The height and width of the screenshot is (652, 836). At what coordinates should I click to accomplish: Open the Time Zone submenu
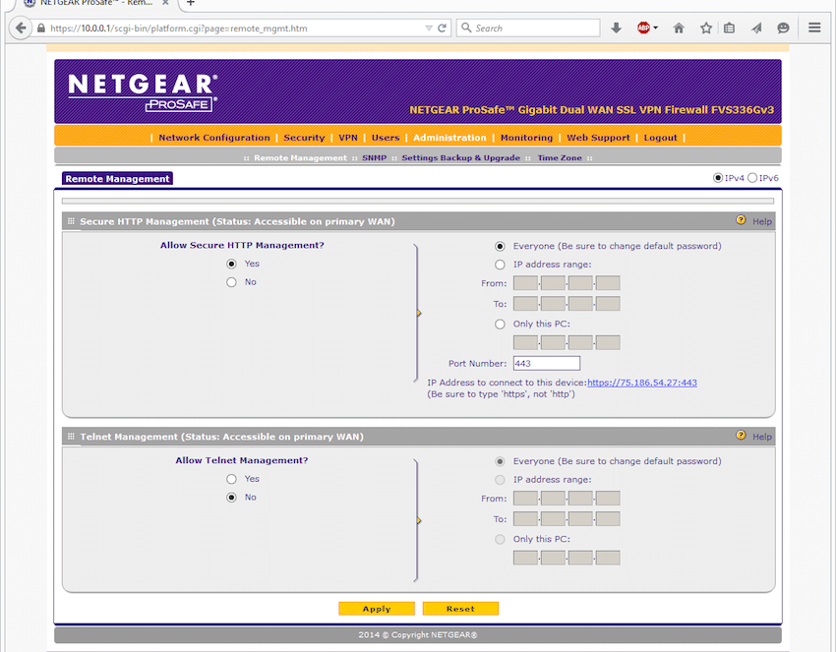coord(560,157)
